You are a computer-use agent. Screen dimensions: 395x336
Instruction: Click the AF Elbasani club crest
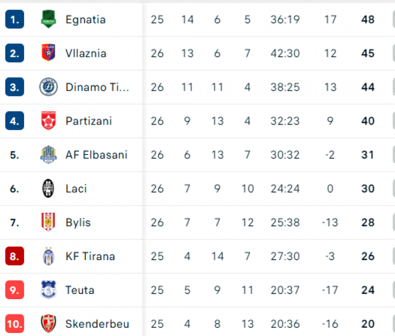(48, 155)
